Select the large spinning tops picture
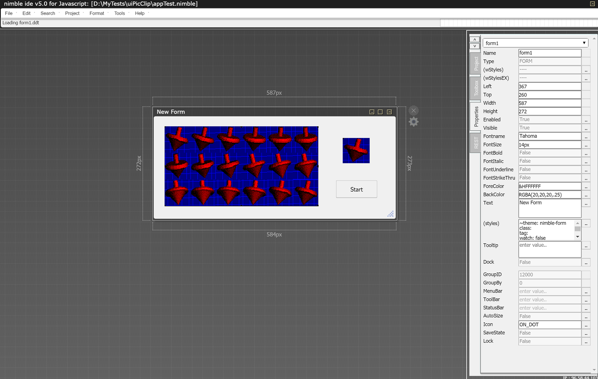Viewport: 598px width, 379px height. [x=242, y=166]
